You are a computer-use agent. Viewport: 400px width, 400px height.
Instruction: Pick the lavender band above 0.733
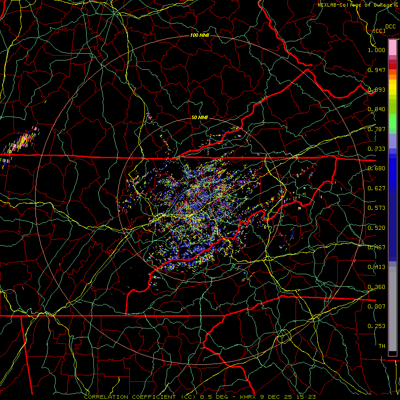[392, 141]
